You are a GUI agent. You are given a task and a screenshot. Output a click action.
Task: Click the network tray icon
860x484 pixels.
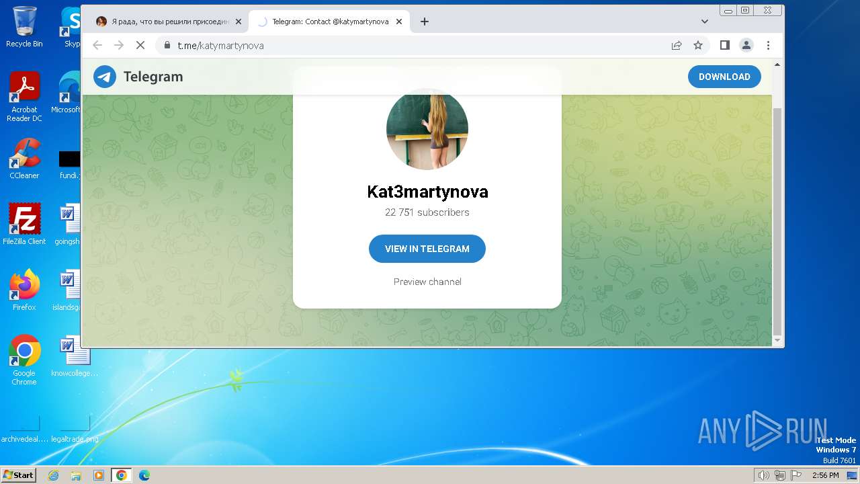pyautogui.click(x=780, y=475)
